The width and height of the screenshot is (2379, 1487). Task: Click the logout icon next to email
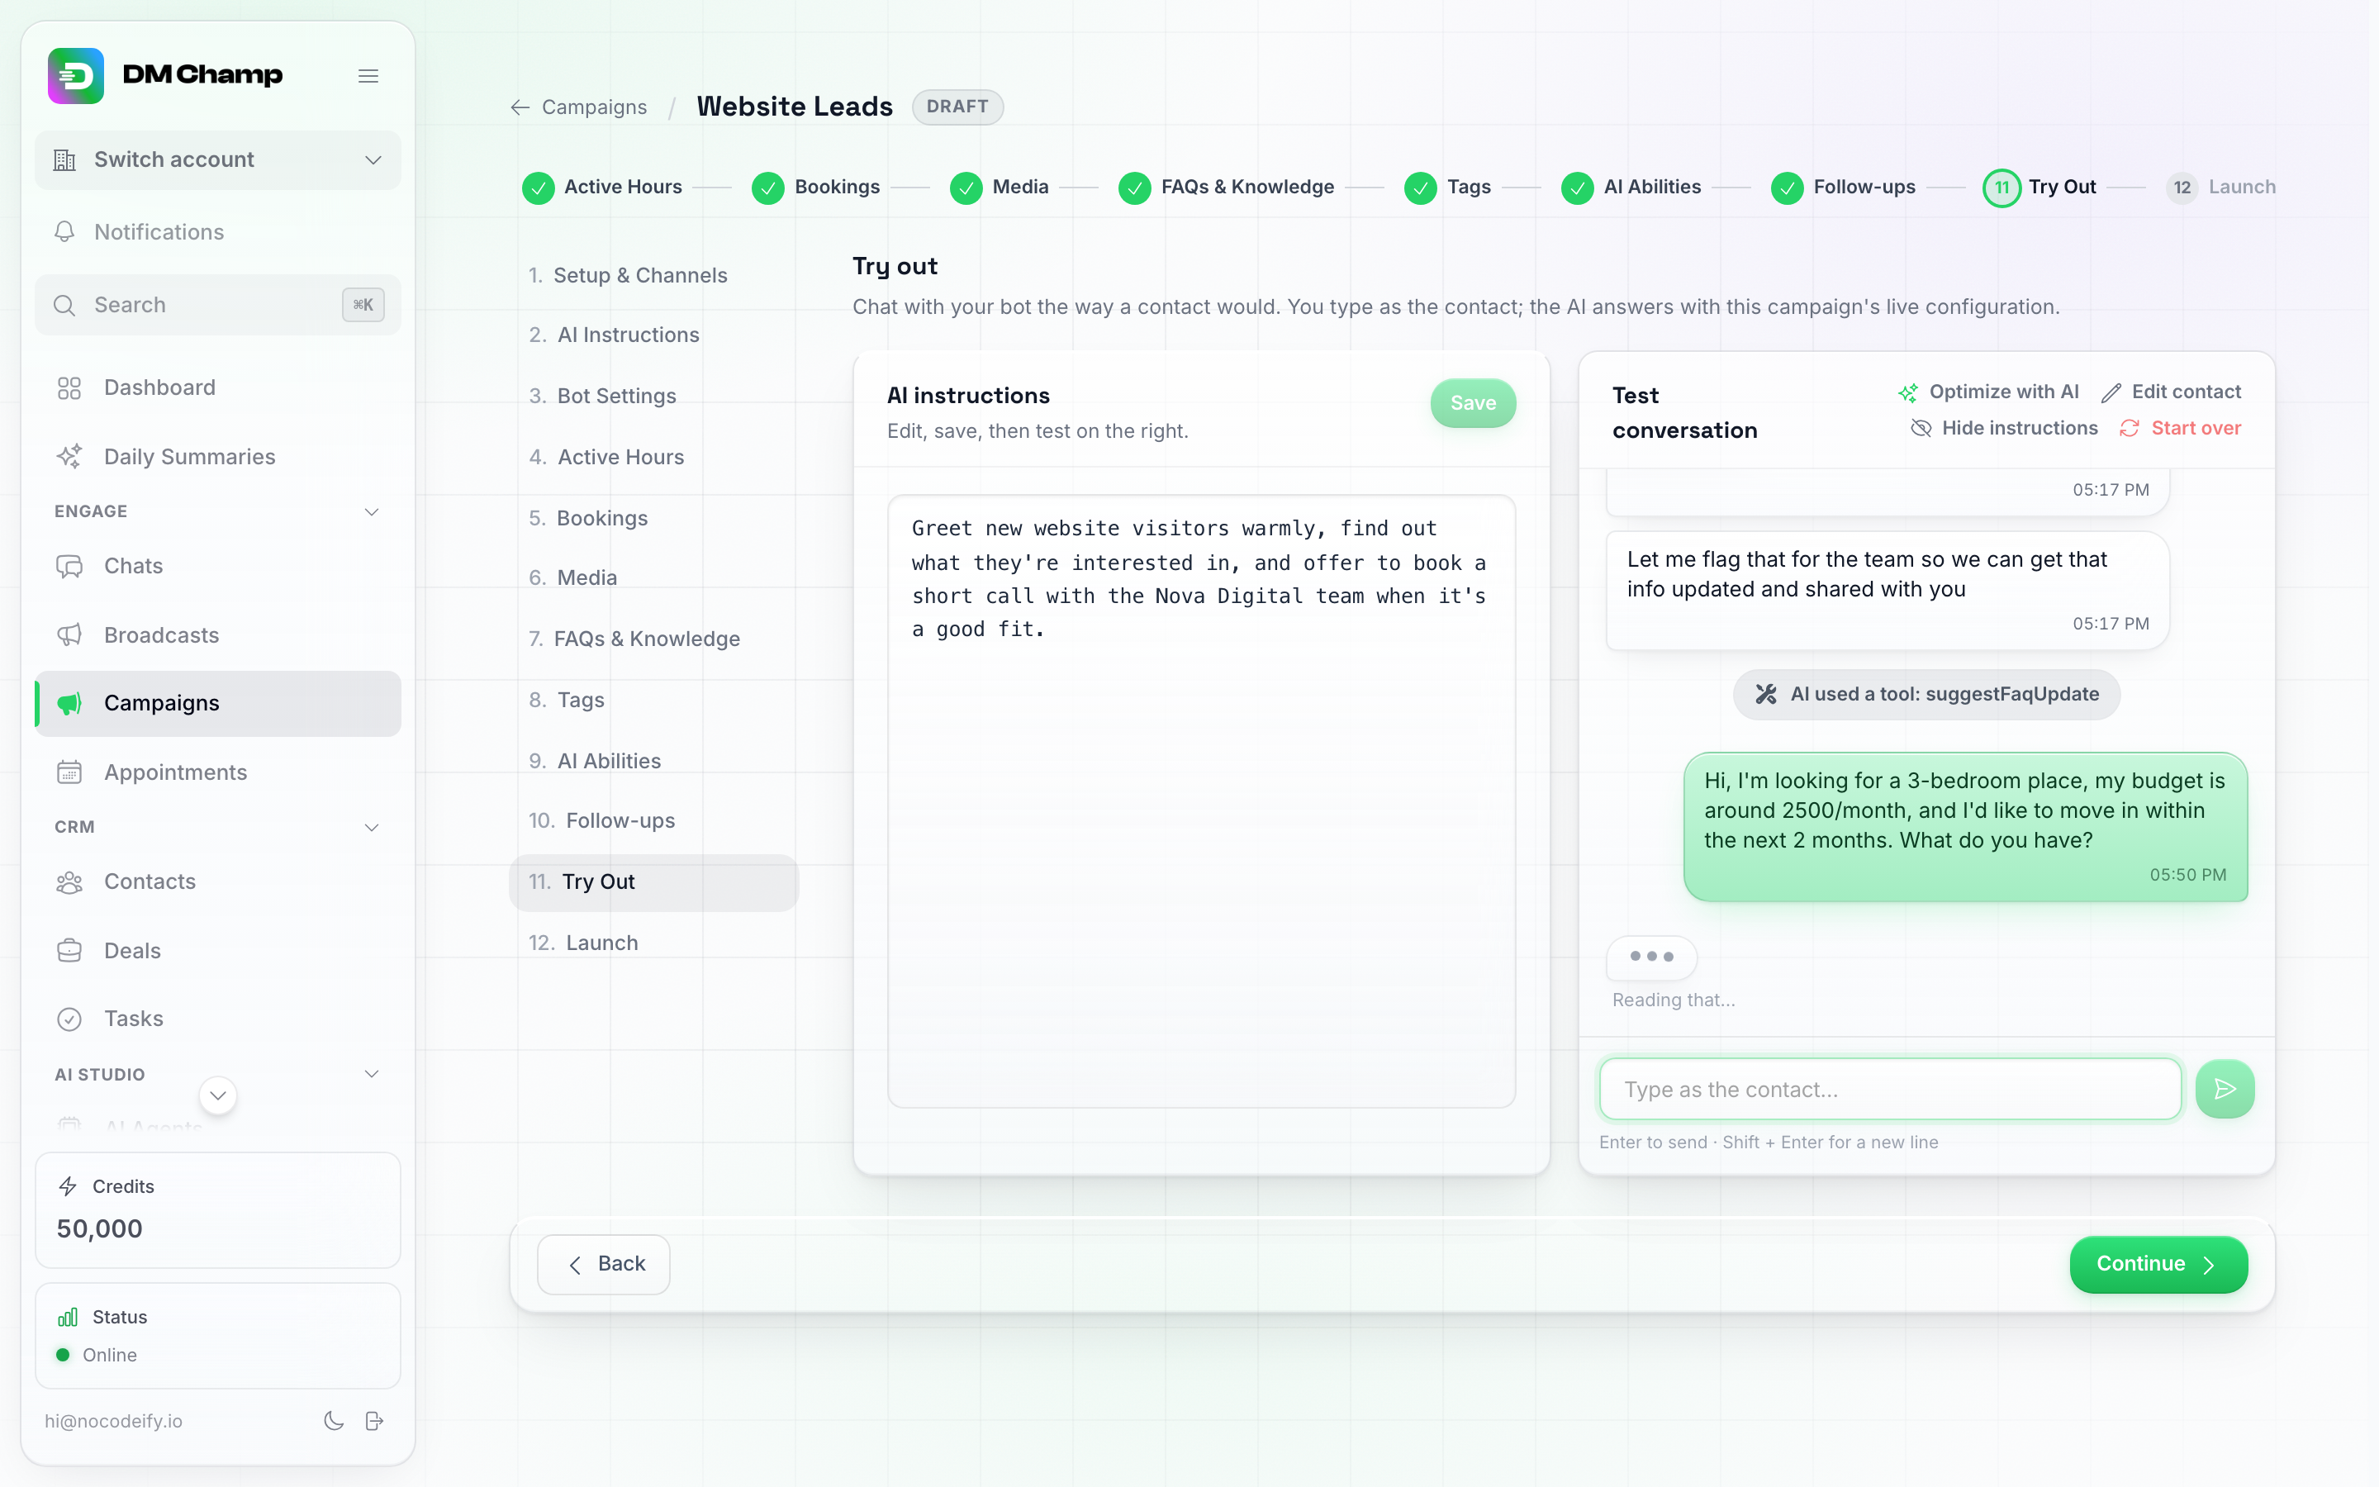pyautogui.click(x=374, y=1420)
